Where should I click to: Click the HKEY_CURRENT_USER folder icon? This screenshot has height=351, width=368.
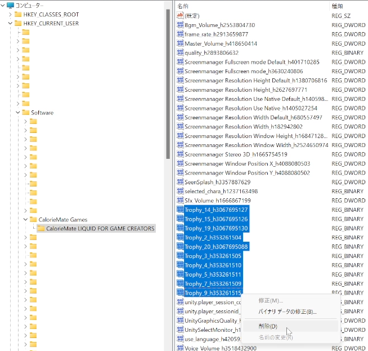pyautogui.click(x=18, y=24)
